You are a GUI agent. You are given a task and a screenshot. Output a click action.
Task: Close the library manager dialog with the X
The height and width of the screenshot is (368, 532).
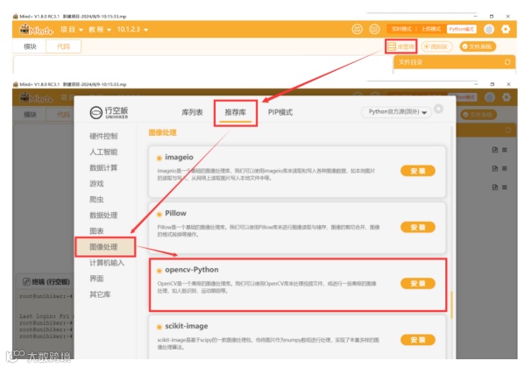(x=439, y=109)
